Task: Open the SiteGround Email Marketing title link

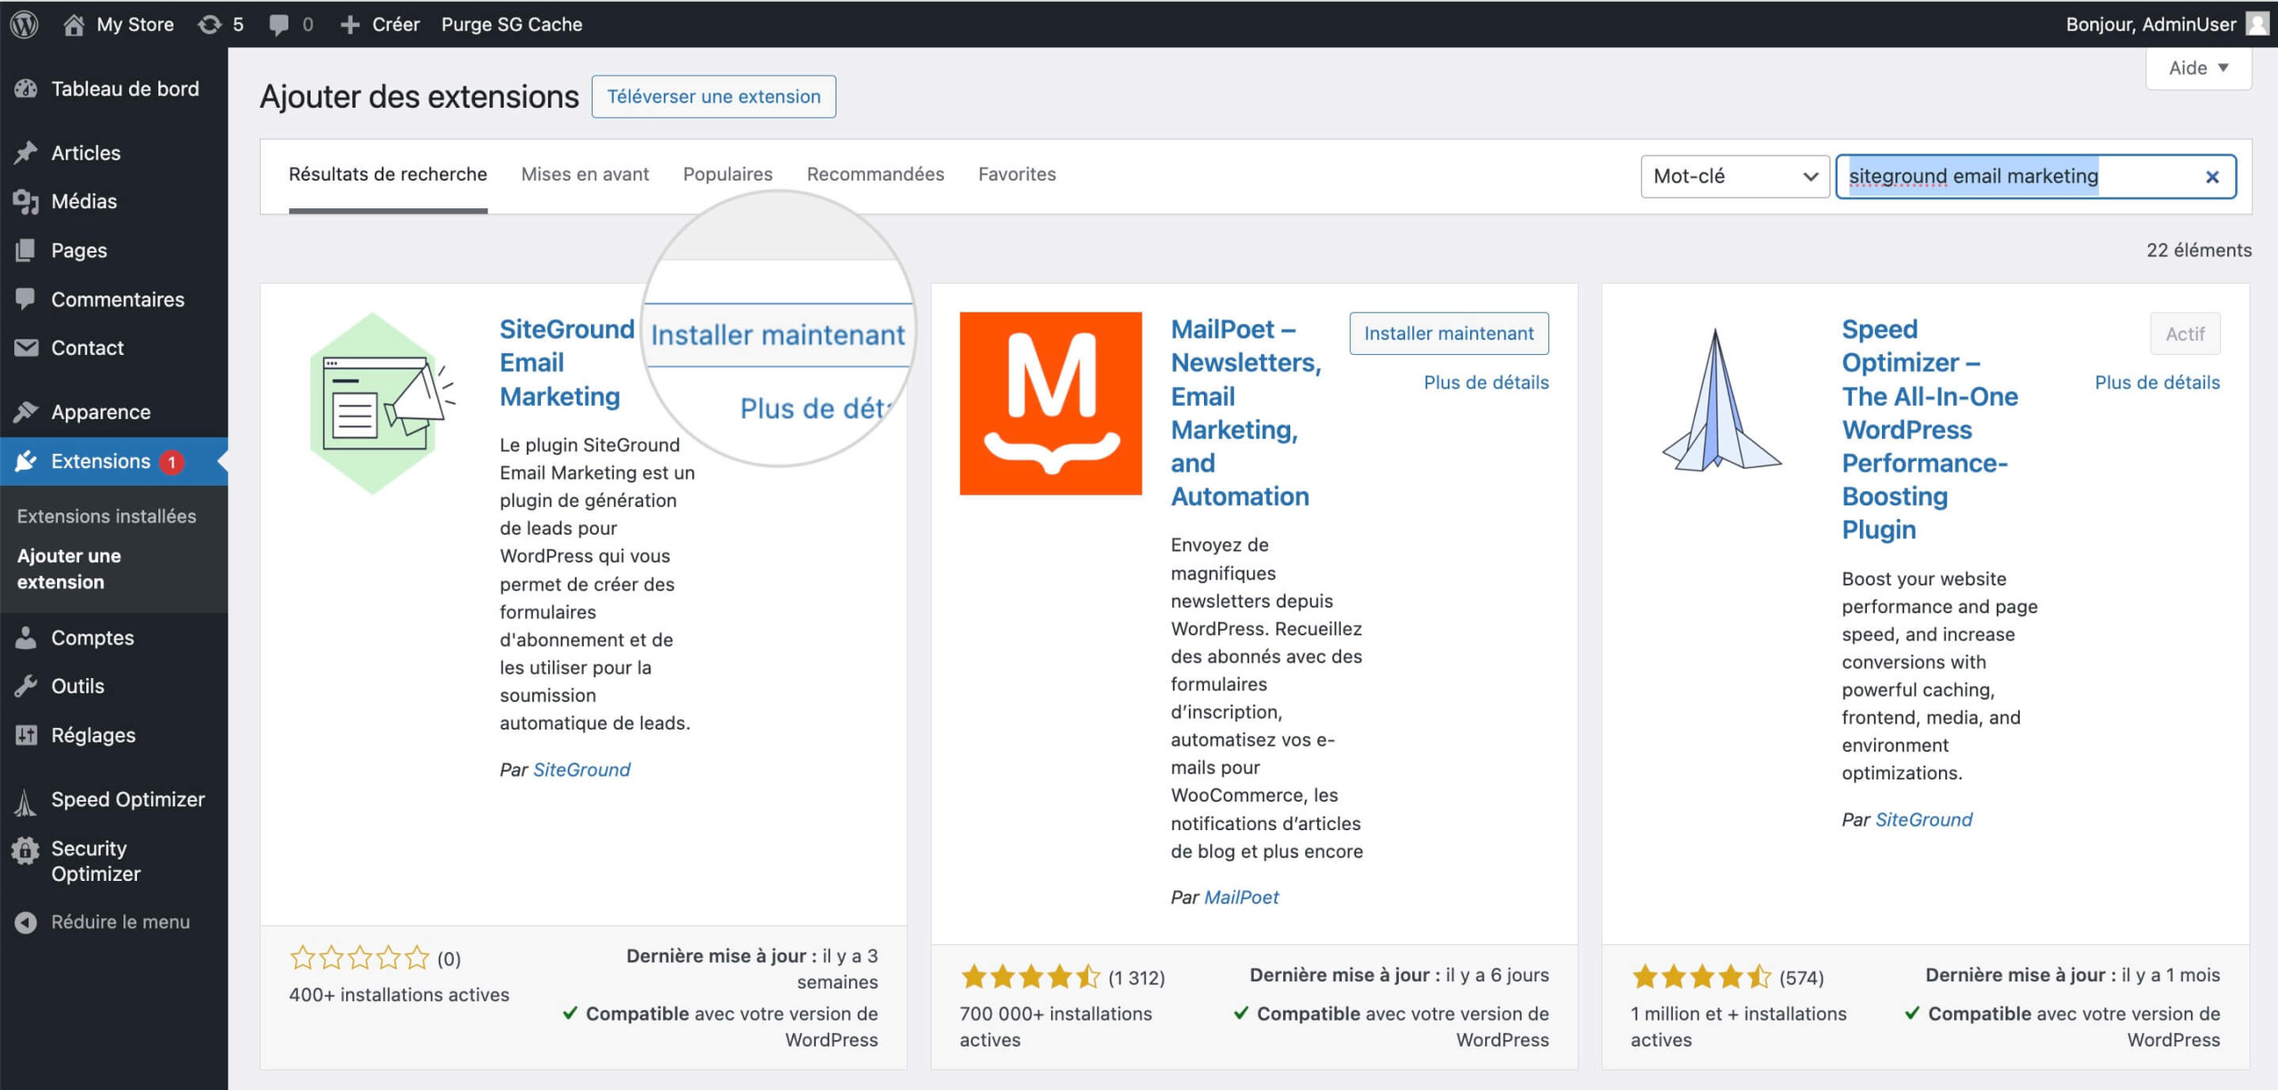Action: [567, 363]
